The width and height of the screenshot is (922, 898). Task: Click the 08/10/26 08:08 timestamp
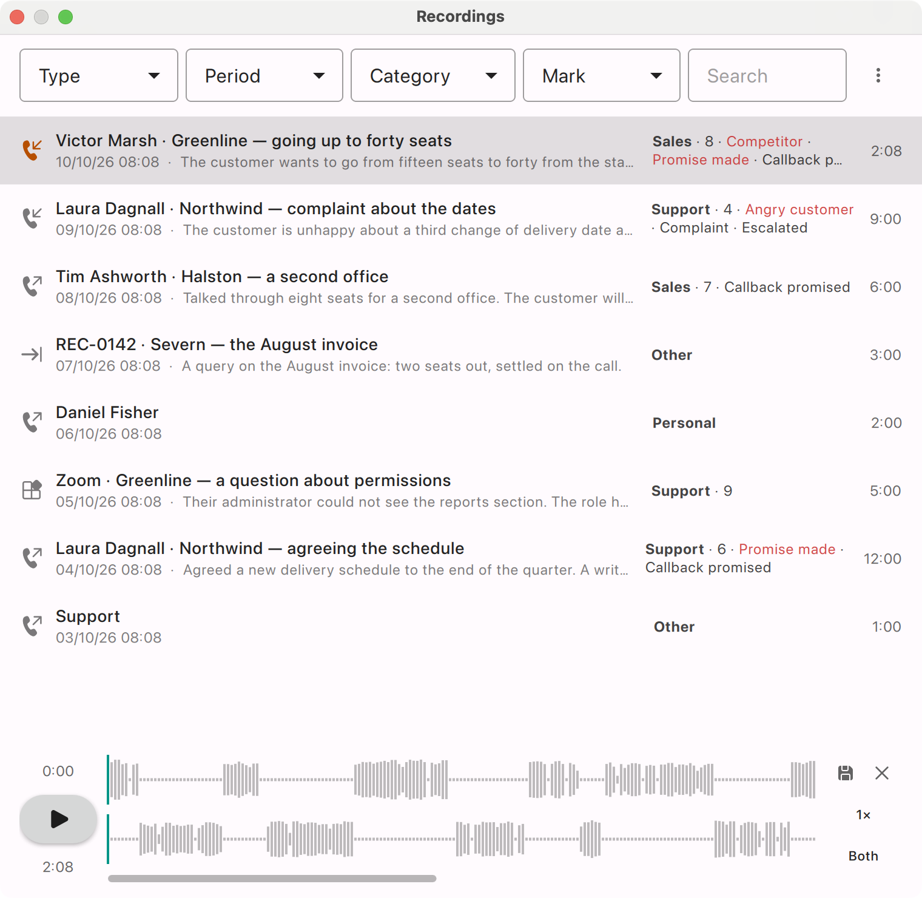[x=109, y=298]
